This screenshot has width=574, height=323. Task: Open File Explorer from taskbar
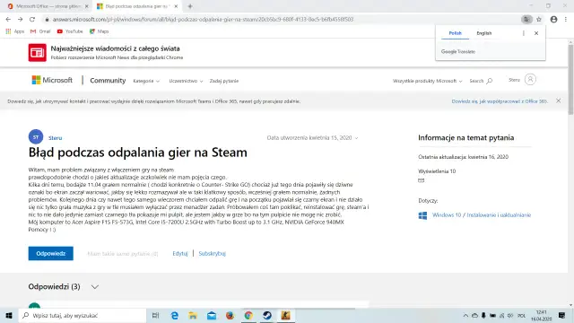point(193,315)
